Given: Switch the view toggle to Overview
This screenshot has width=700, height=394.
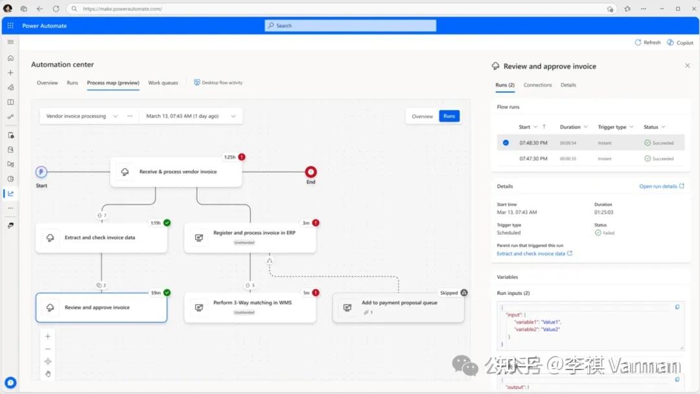Looking at the screenshot, I should (422, 116).
